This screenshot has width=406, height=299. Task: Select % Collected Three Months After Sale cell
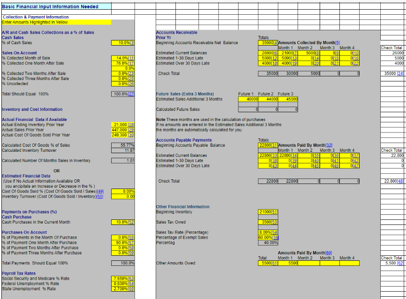(x=123, y=79)
